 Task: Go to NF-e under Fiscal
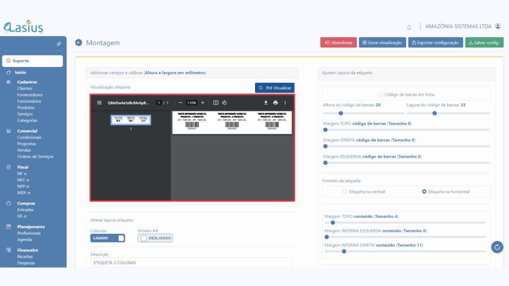point(22,174)
